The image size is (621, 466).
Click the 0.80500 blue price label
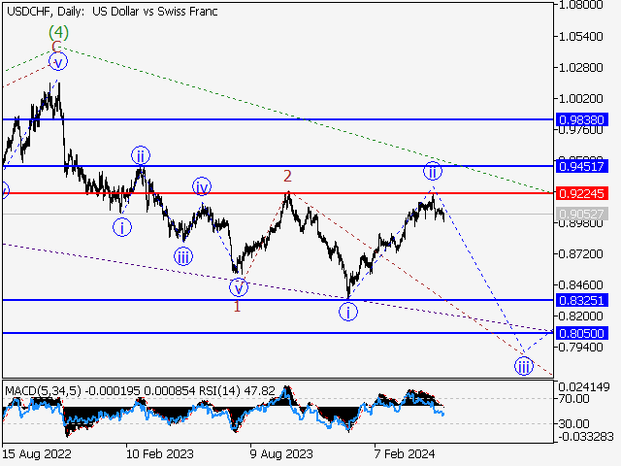click(x=582, y=333)
